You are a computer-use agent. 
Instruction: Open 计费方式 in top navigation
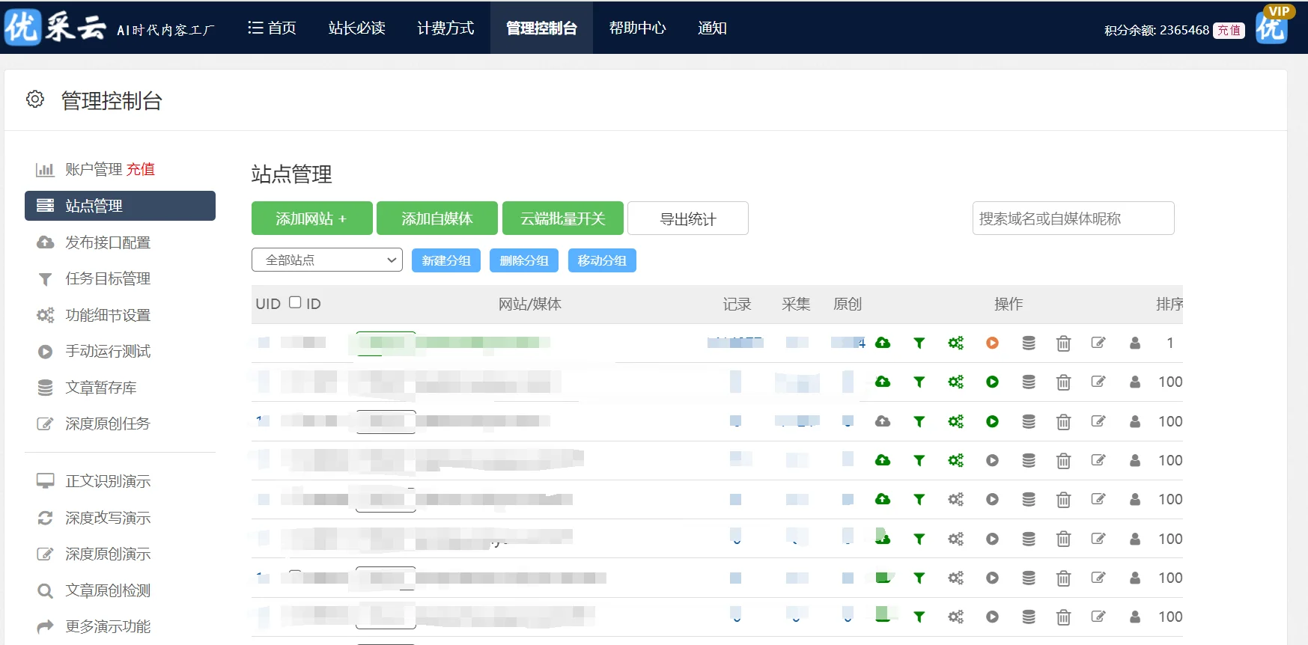pyautogui.click(x=445, y=28)
